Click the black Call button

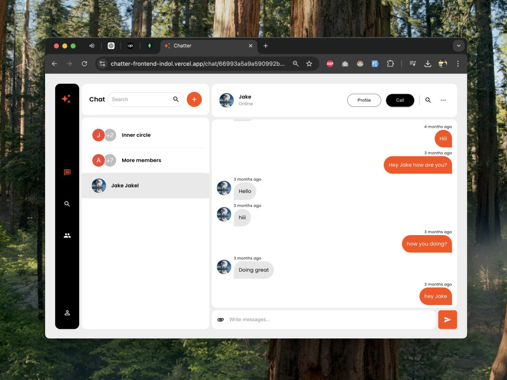(400, 100)
